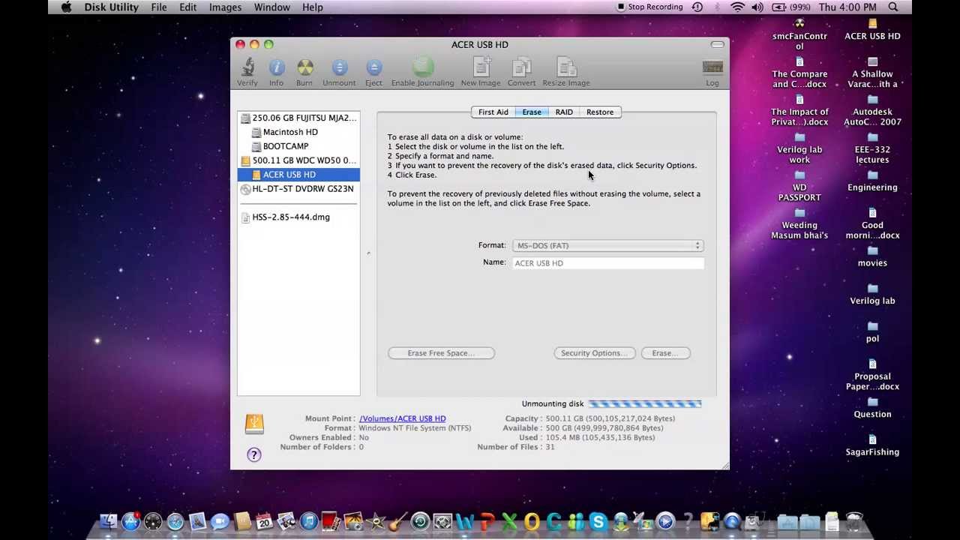Image resolution: width=960 pixels, height=540 pixels.
Task: Select the 250.06 GB FUJITSU disk
Action: point(298,118)
